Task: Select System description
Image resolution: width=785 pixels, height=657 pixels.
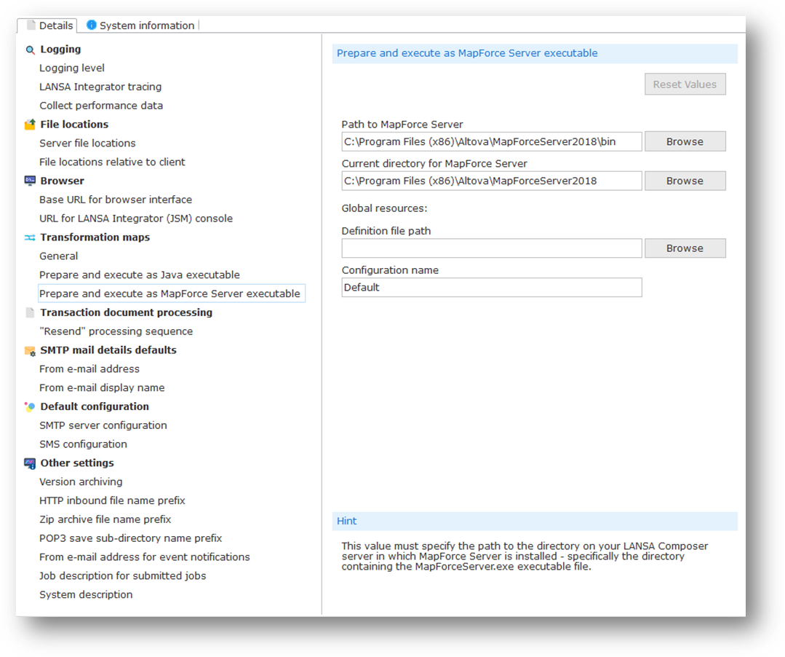Action: [x=86, y=595]
